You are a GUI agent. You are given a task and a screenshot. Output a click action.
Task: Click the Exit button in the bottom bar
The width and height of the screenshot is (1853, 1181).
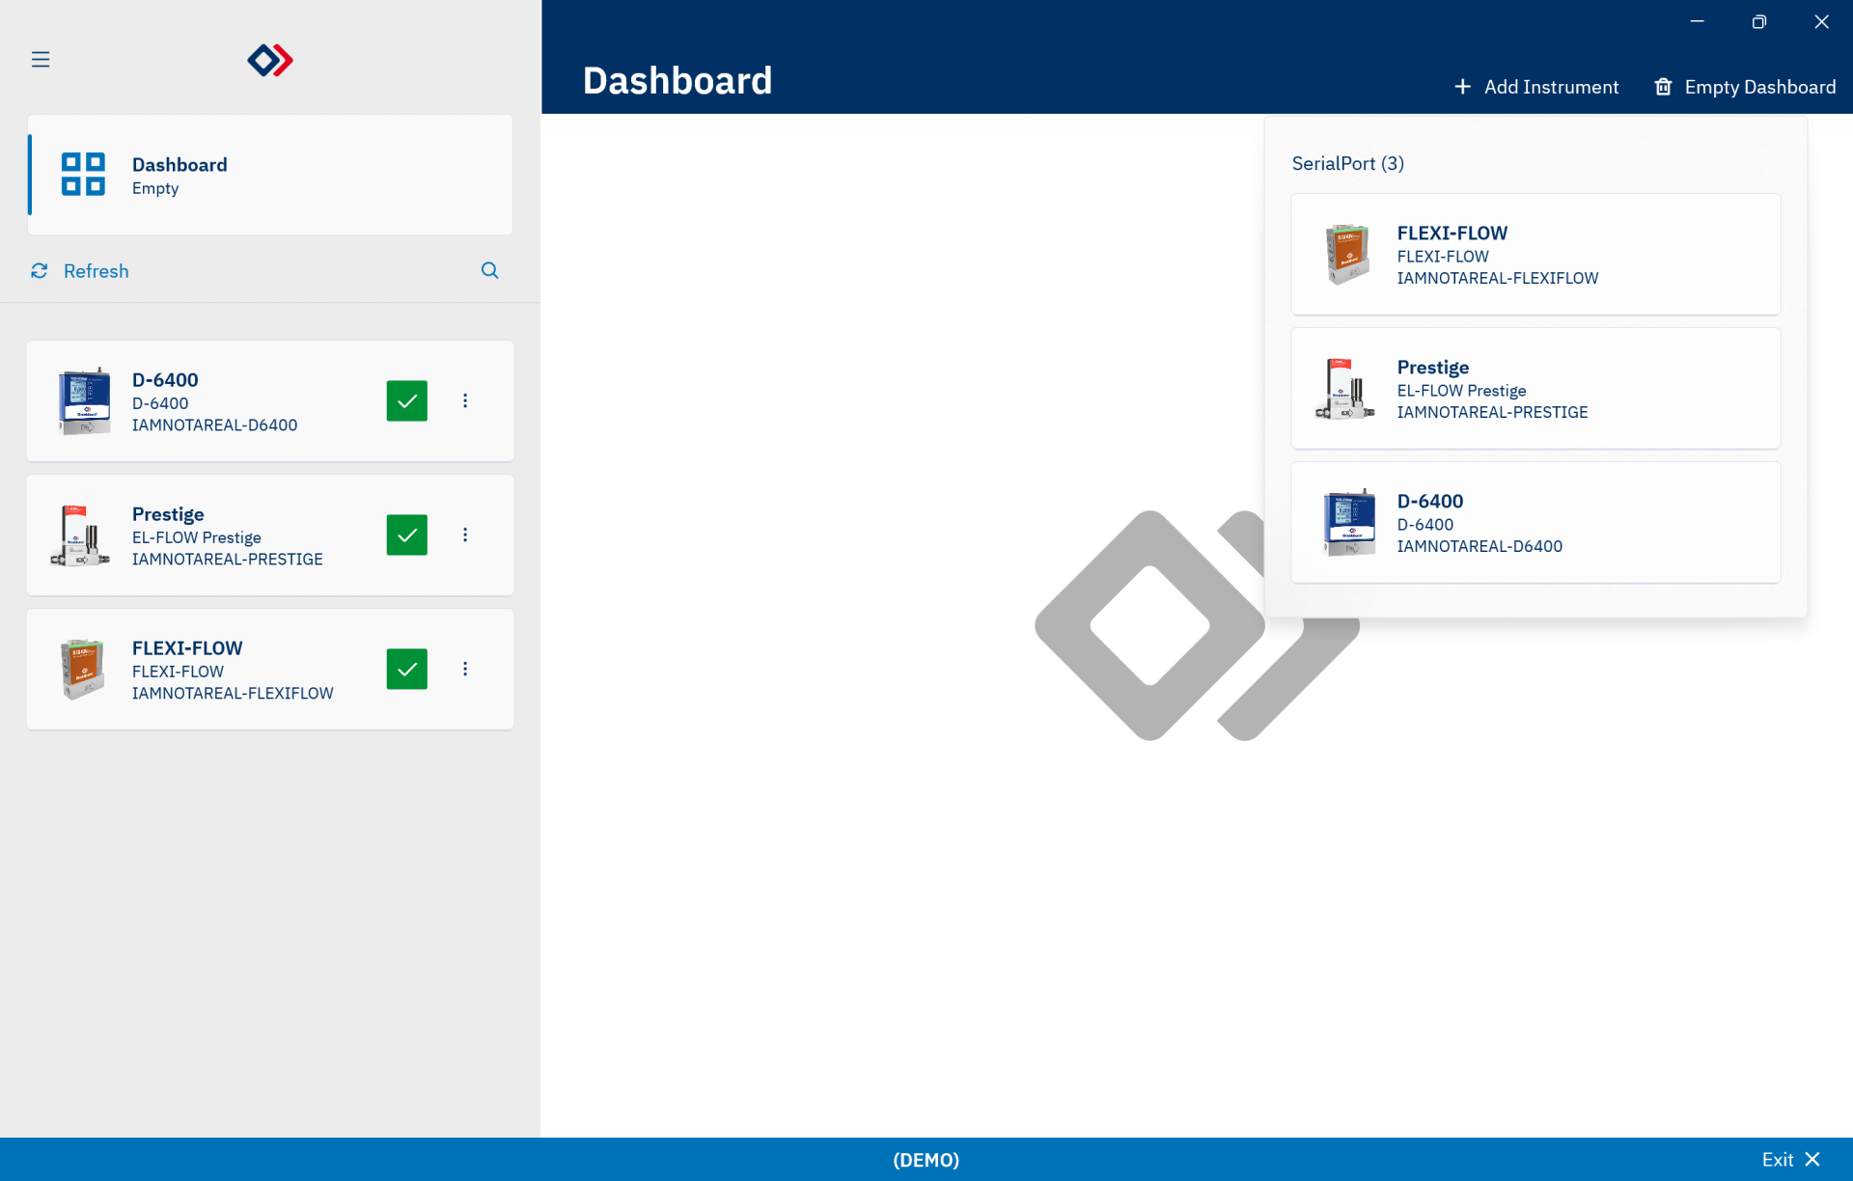click(1790, 1160)
